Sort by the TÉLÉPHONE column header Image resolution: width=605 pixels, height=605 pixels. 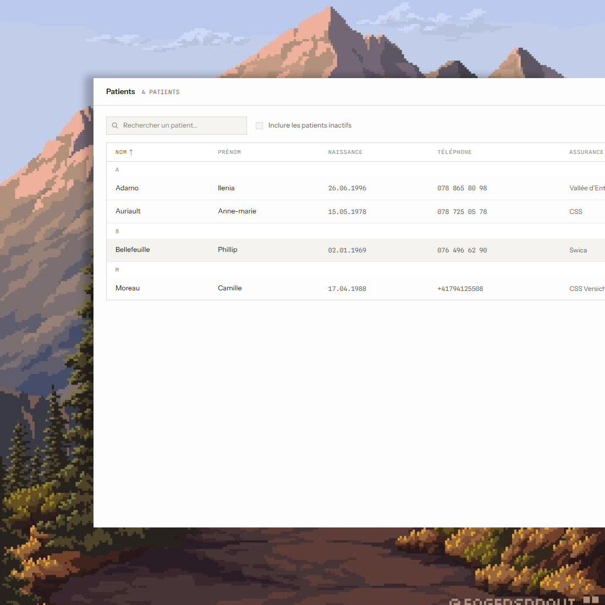[x=454, y=152]
